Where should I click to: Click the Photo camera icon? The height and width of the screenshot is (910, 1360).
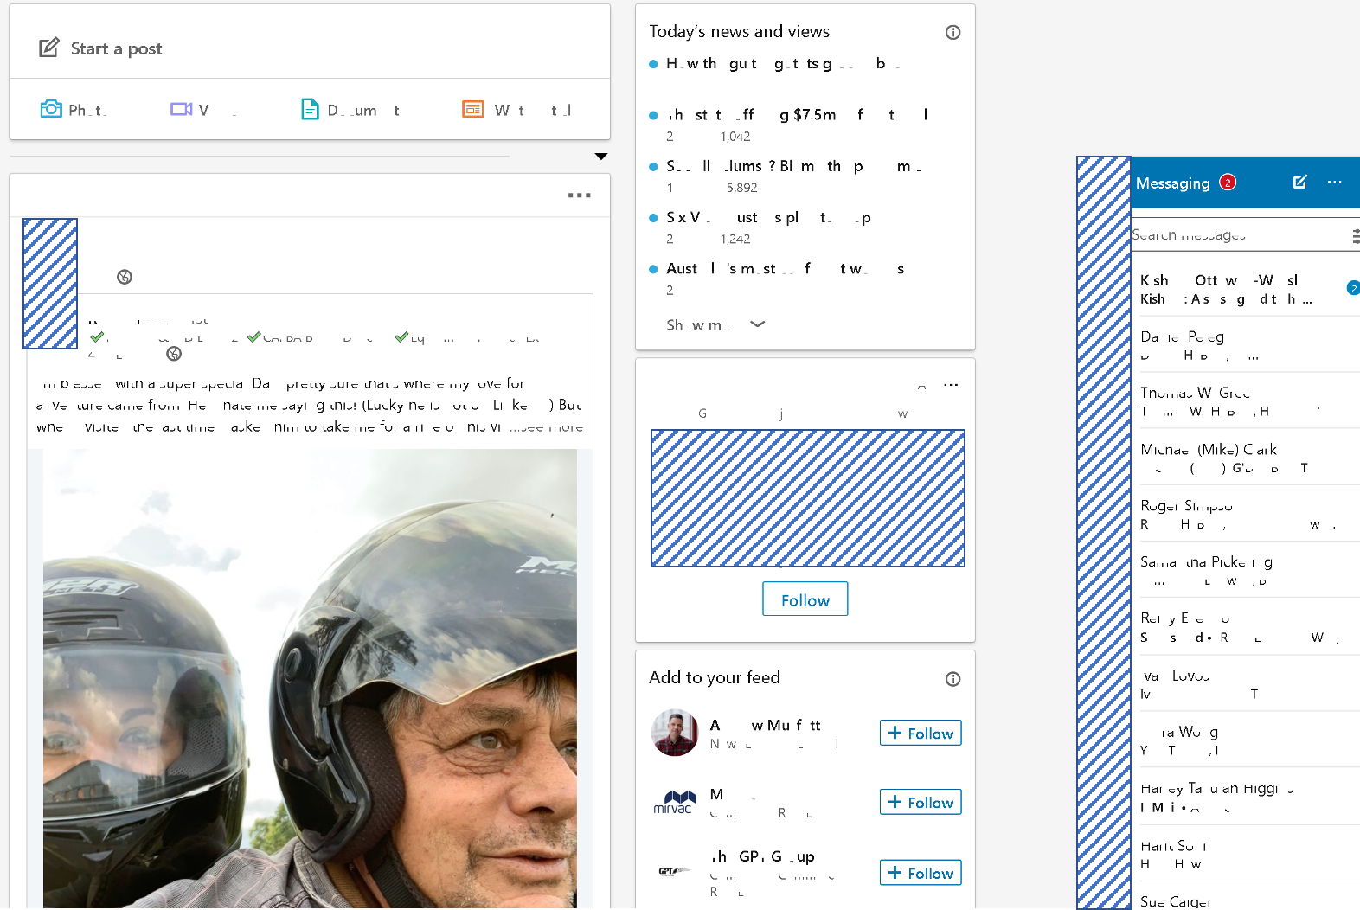pos(51,109)
